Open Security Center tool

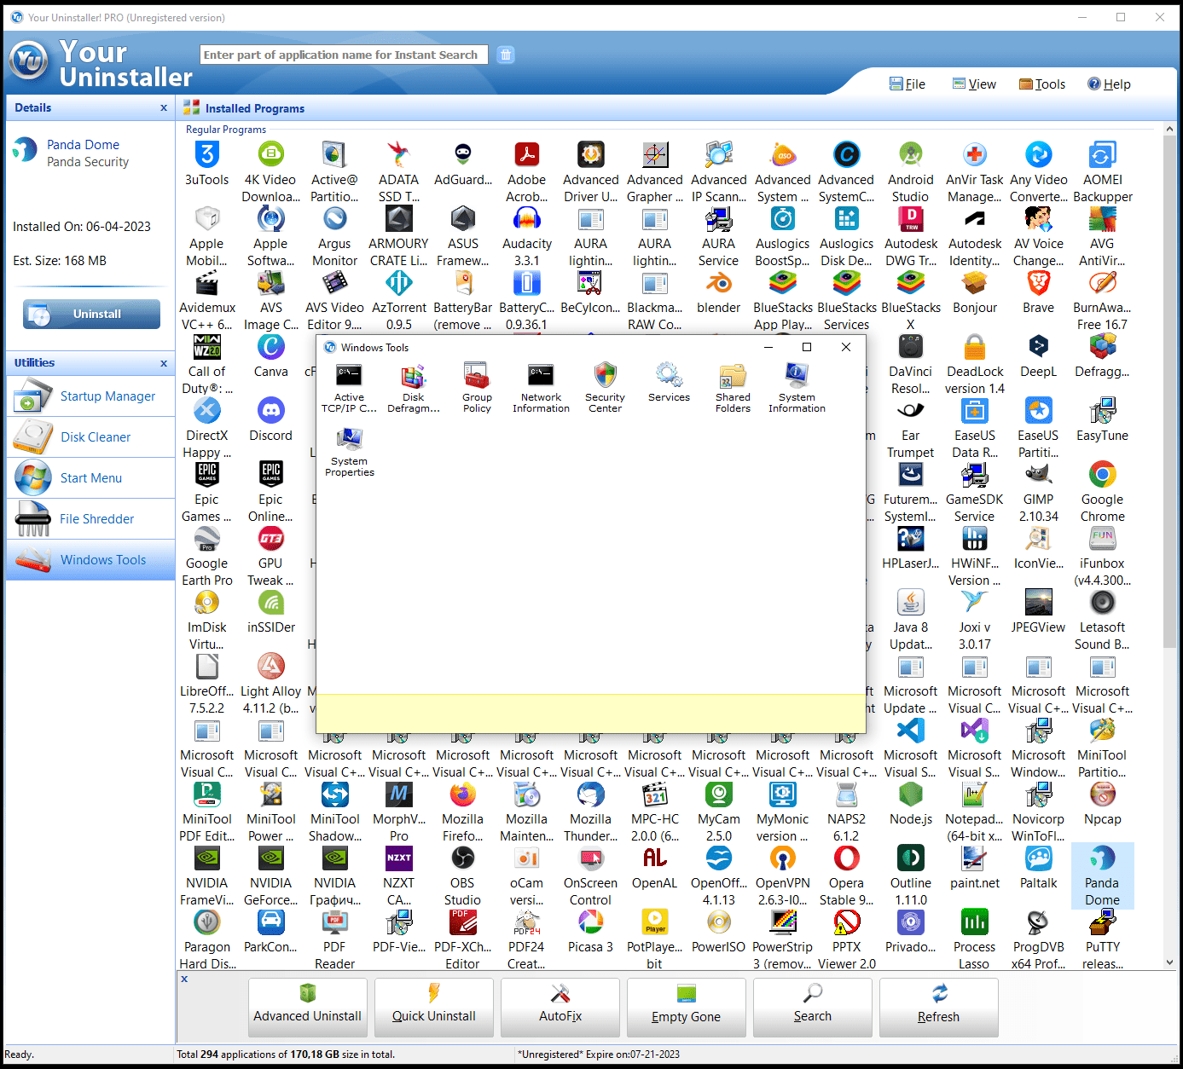tap(605, 388)
